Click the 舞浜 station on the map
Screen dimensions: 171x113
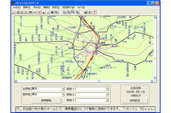(135, 65)
